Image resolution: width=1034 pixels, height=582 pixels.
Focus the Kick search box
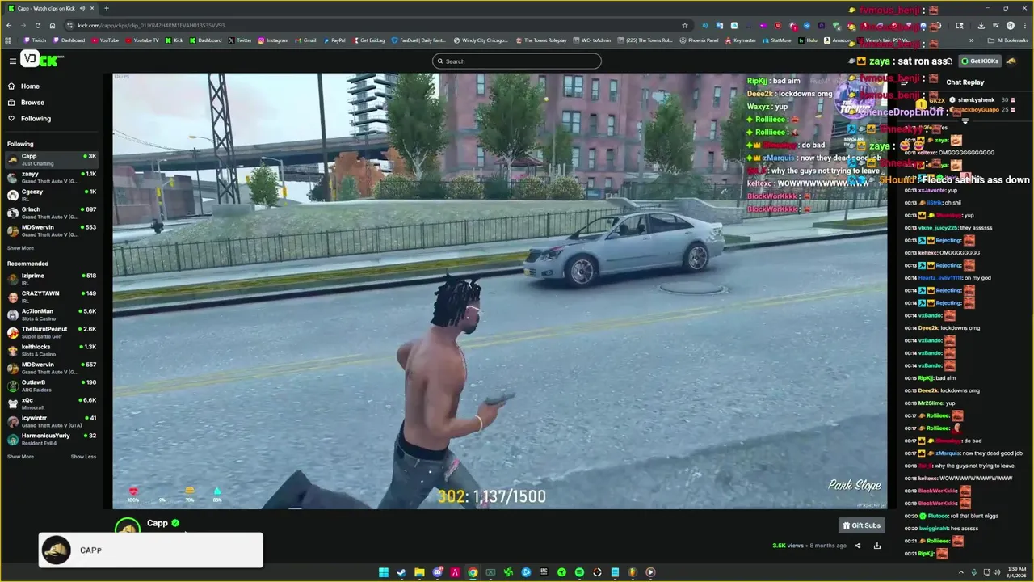coord(517,61)
